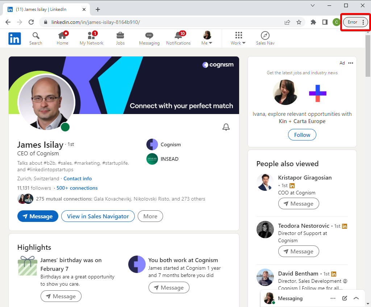Click Teodora Nestorovic's avatar

point(265,230)
